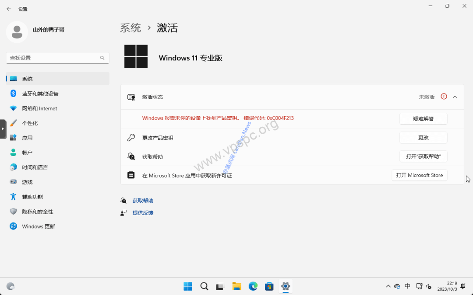
Task: Collapse the 激活状态 section chevron
Action: (455, 97)
